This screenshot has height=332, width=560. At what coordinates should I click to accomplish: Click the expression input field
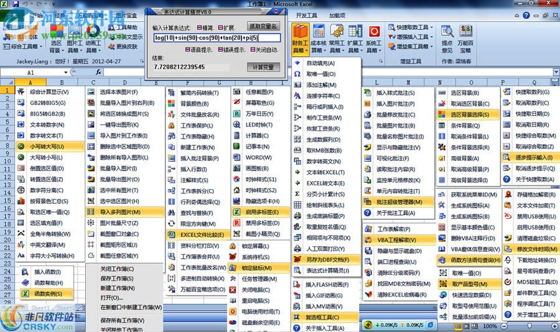[217, 38]
